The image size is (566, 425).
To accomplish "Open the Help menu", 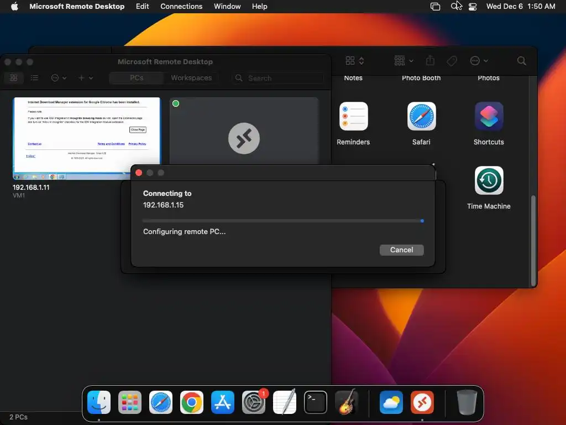I will 260,6.
